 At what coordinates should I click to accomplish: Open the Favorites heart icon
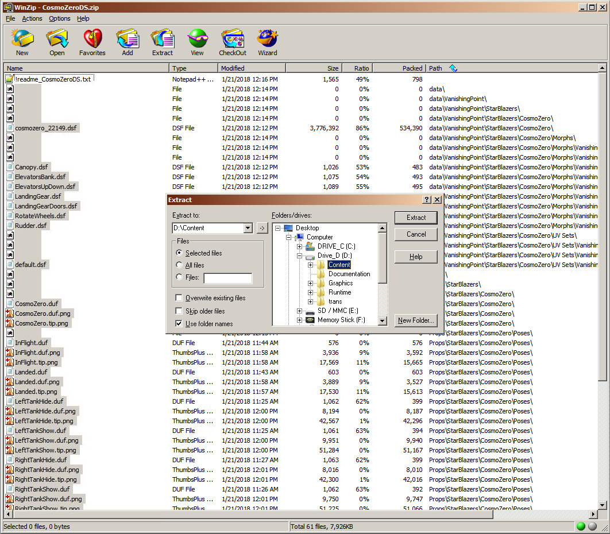pyautogui.click(x=92, y=38)
